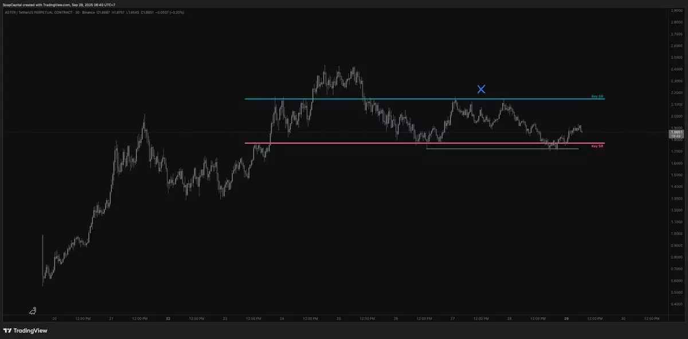Select the blue X marker on chart
Image resolution: width=688 pixels, height=339 pixels.
[x=481, y=89]
